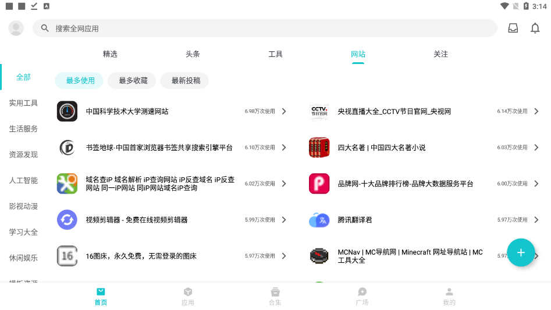Tap the 书签地球 app icon

67,148
